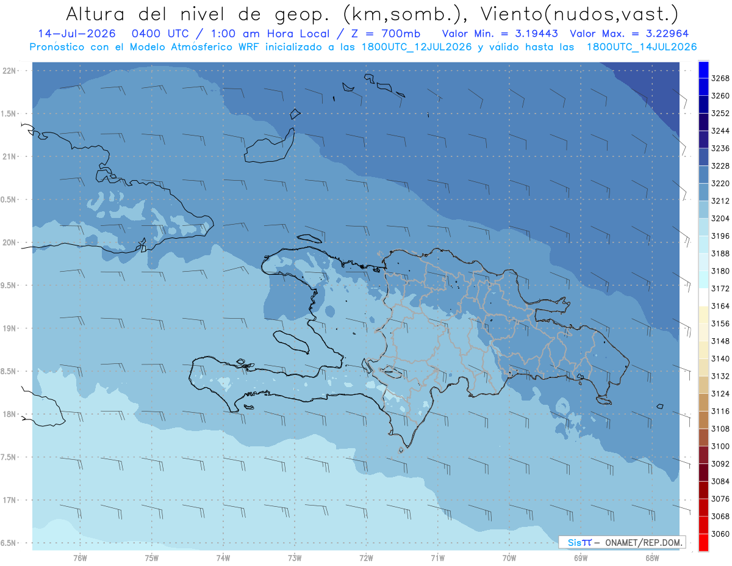Click the '3076' colorbar label
Screen dimensions: 732x566
click(x=720, y=499)
